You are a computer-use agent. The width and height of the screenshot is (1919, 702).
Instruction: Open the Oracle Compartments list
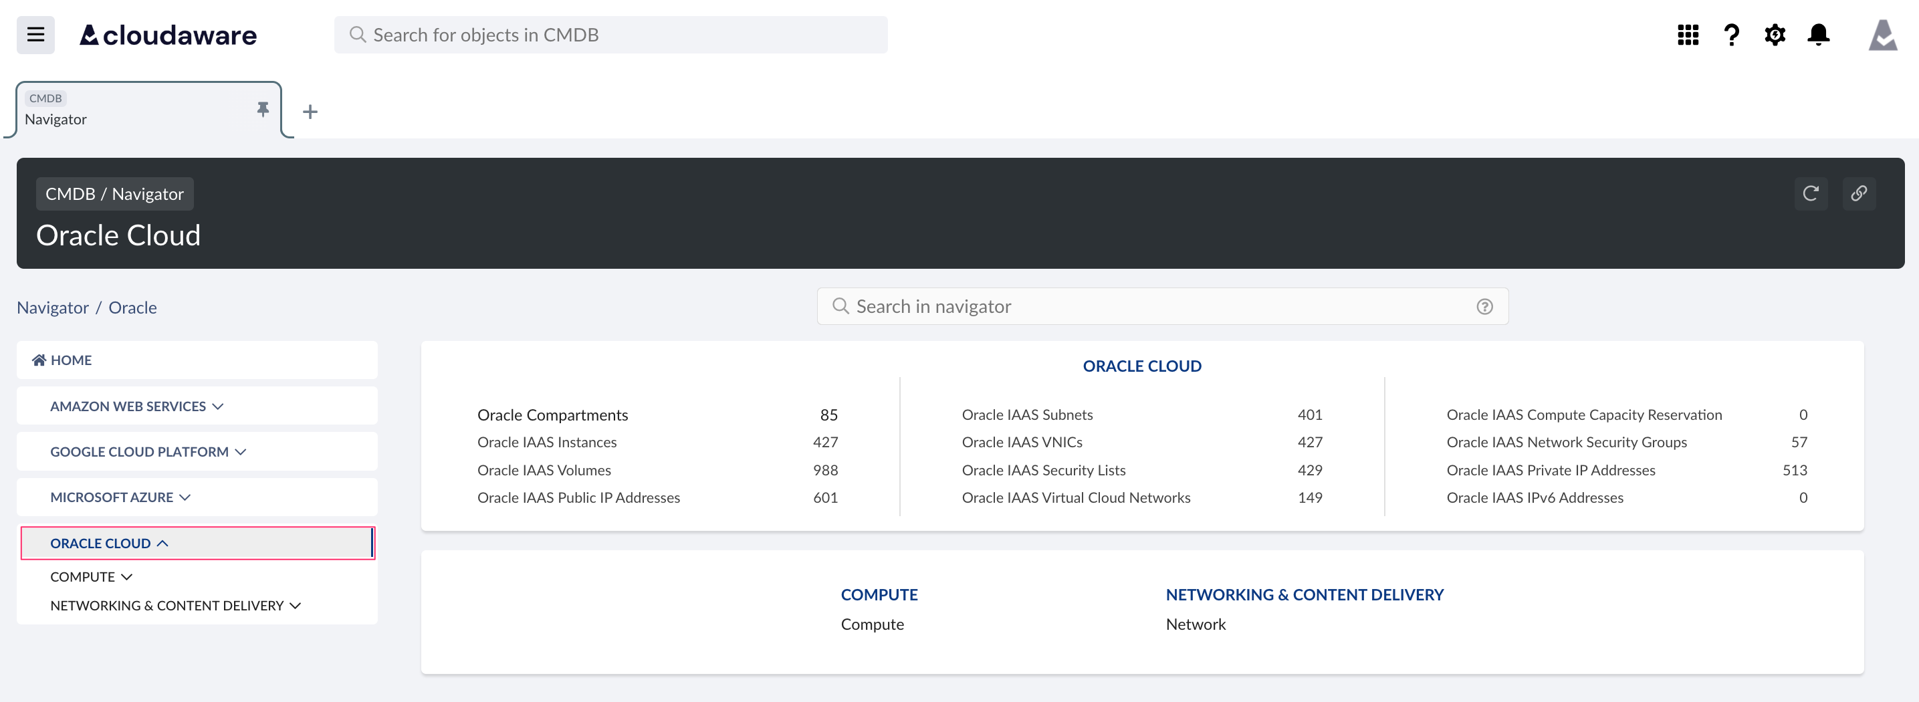552,415
